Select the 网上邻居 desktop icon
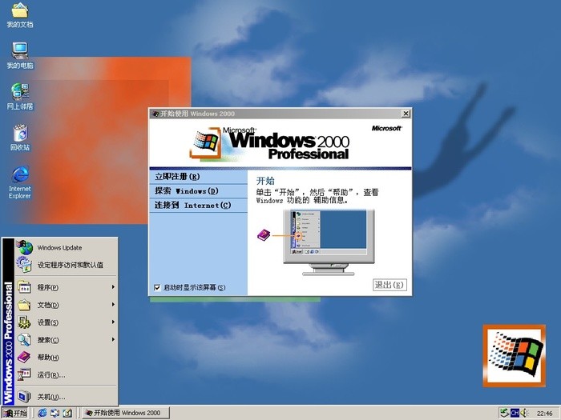 click(20, 92)
